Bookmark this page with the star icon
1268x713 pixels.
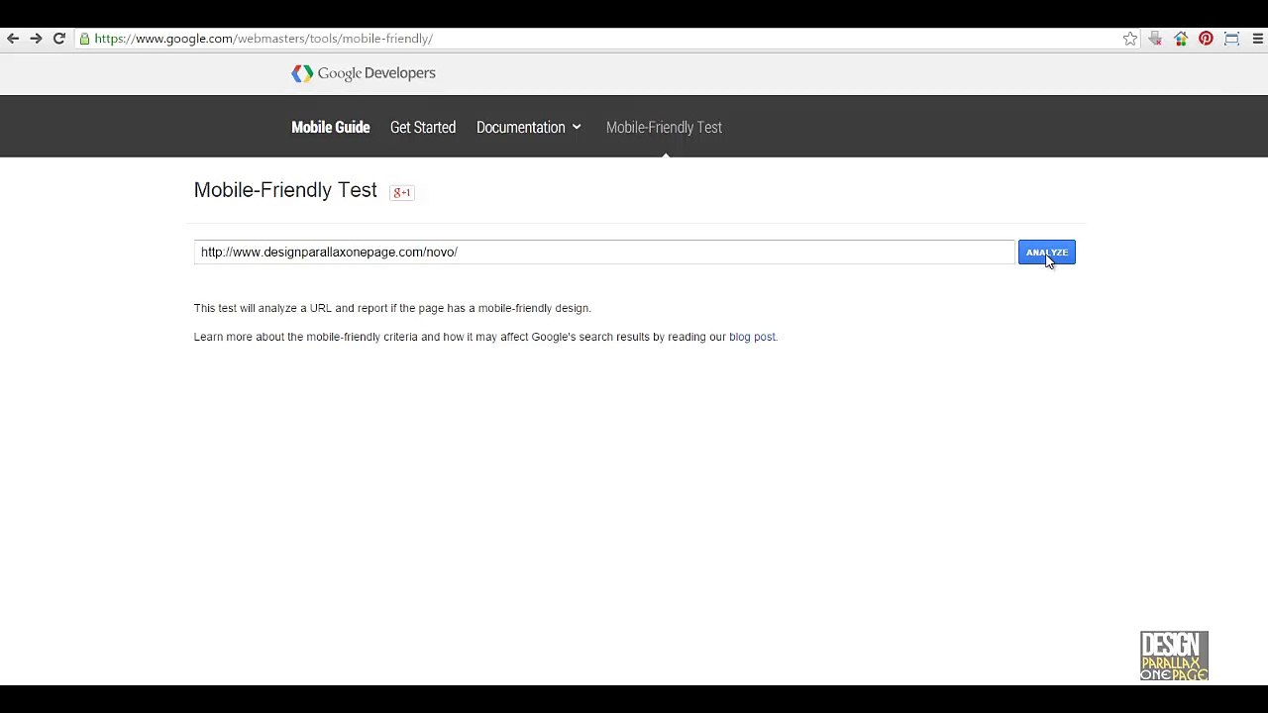pos(1130,39)
